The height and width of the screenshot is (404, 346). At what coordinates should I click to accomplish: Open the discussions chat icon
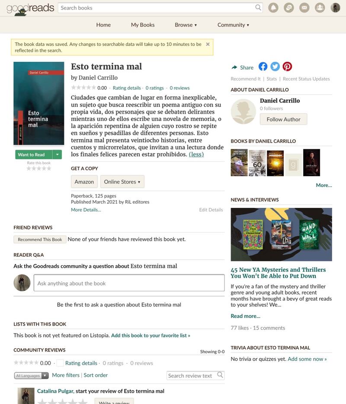coord(289,8)
